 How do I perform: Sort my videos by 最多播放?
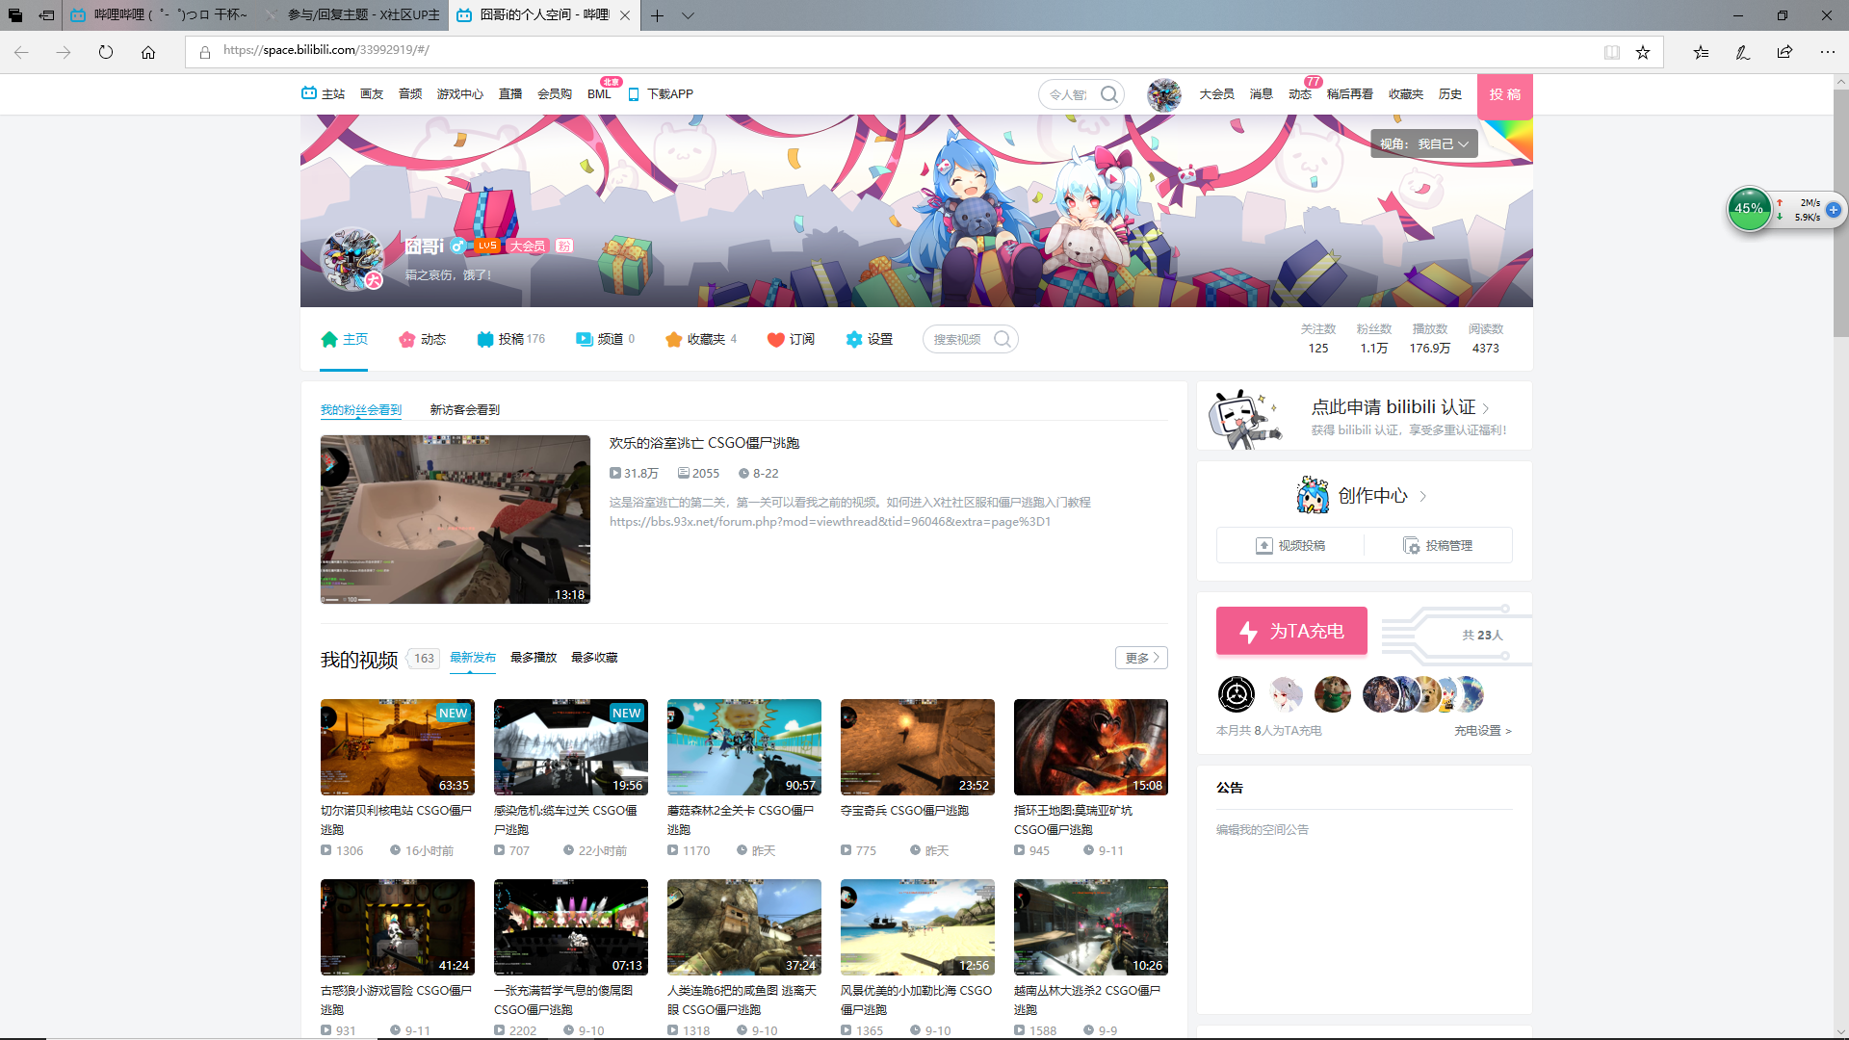(x=534, y=658)
